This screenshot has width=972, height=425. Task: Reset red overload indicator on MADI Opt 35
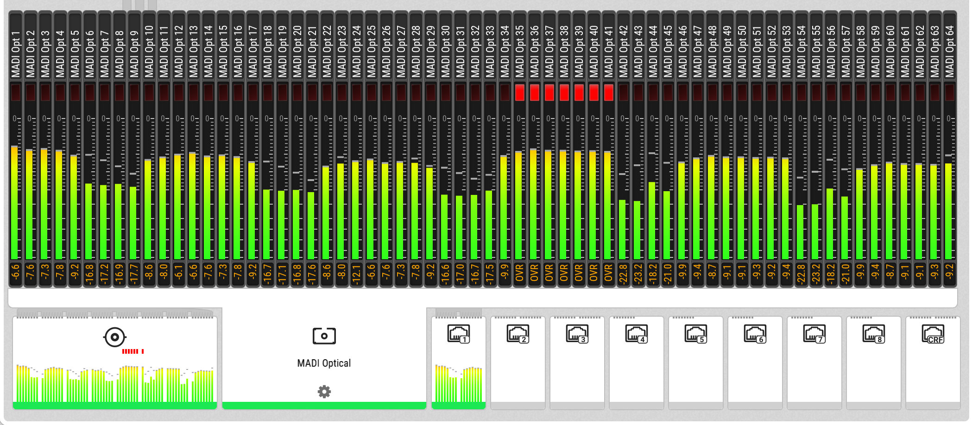pyautogui.click(x=519, y=93)
